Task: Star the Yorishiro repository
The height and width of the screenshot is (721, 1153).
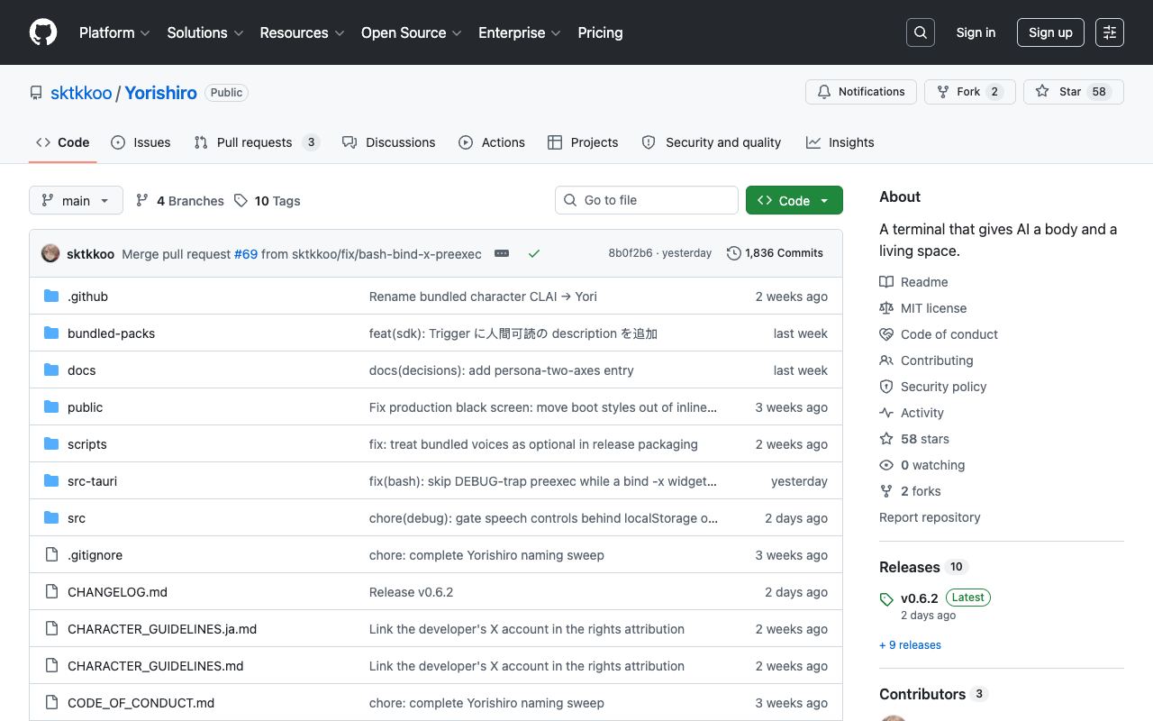Action: [1074, 92]
